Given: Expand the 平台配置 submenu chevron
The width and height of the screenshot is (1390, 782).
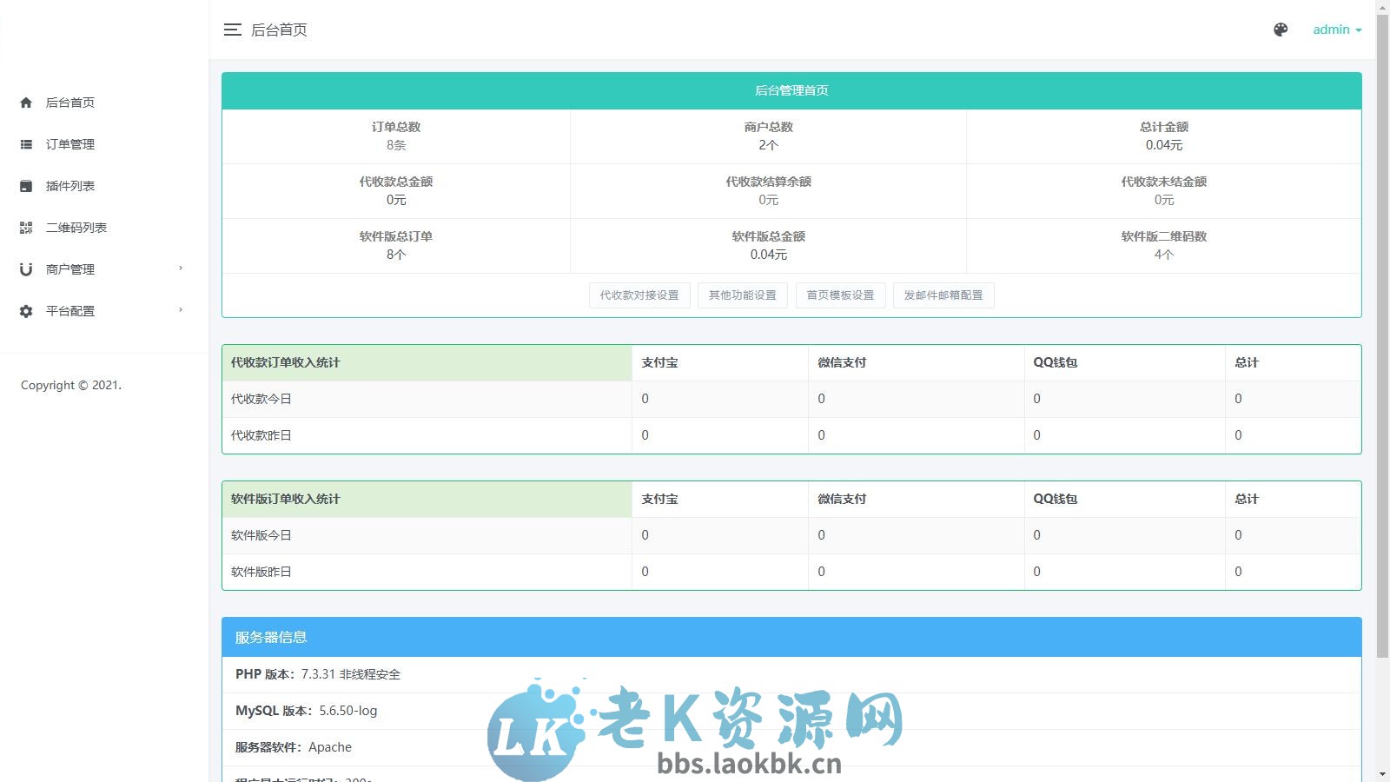Looking at the screenshot, I should (x=180, y=310).
